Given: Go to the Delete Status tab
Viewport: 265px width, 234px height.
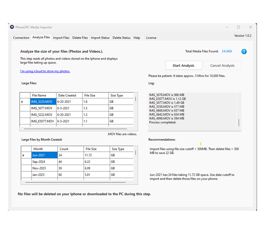Looking at the screenshot, I should (x=121, y=38).
